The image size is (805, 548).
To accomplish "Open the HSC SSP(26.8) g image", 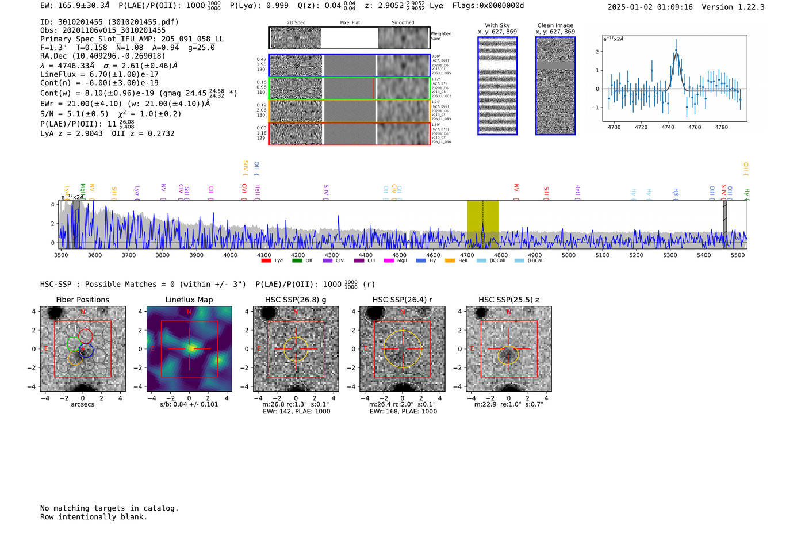I will click(x=296, y=349).
